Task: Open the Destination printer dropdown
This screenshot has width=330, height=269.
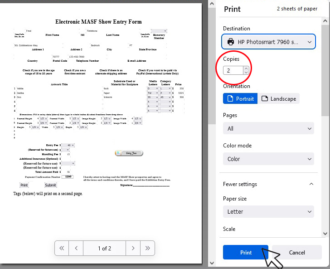Action: [268, 42]
